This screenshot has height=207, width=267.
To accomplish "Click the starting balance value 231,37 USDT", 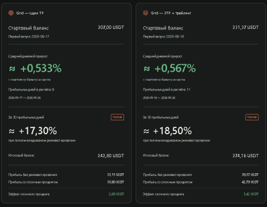I will pos(246,27).
